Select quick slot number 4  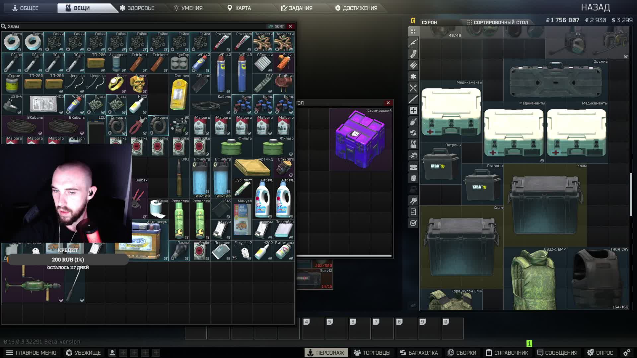coord(313,328)
